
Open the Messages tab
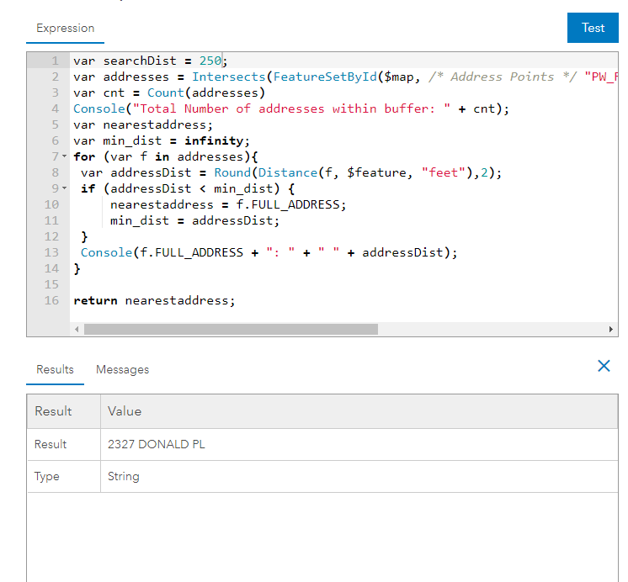(x=122, y=370)
